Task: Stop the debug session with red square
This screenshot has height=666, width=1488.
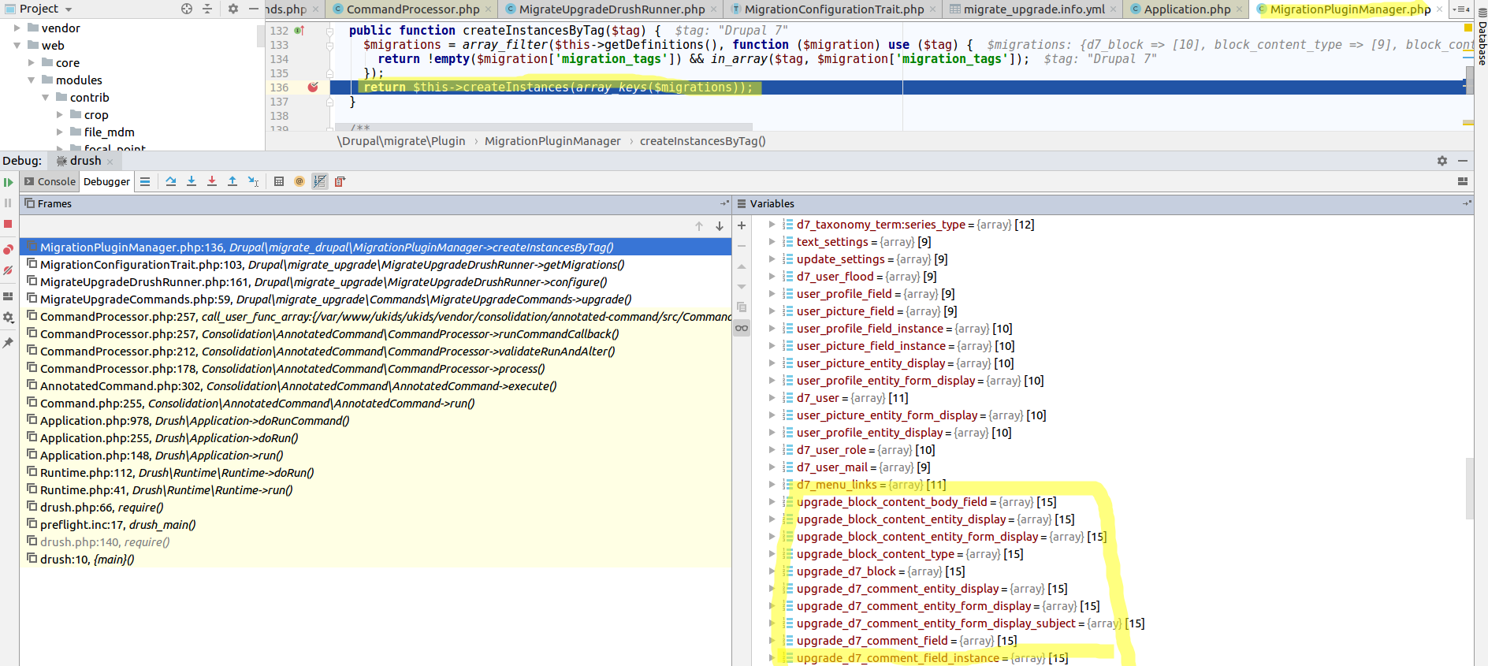Action: point(9,224)
